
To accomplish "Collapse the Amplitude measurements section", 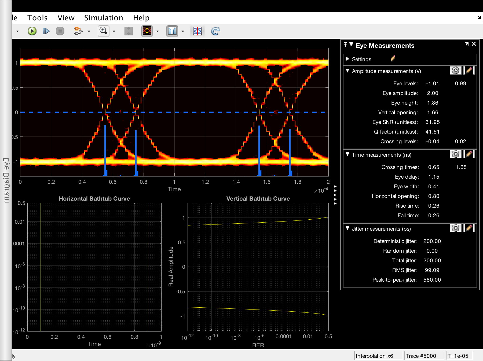I will (x=347, y=71).
